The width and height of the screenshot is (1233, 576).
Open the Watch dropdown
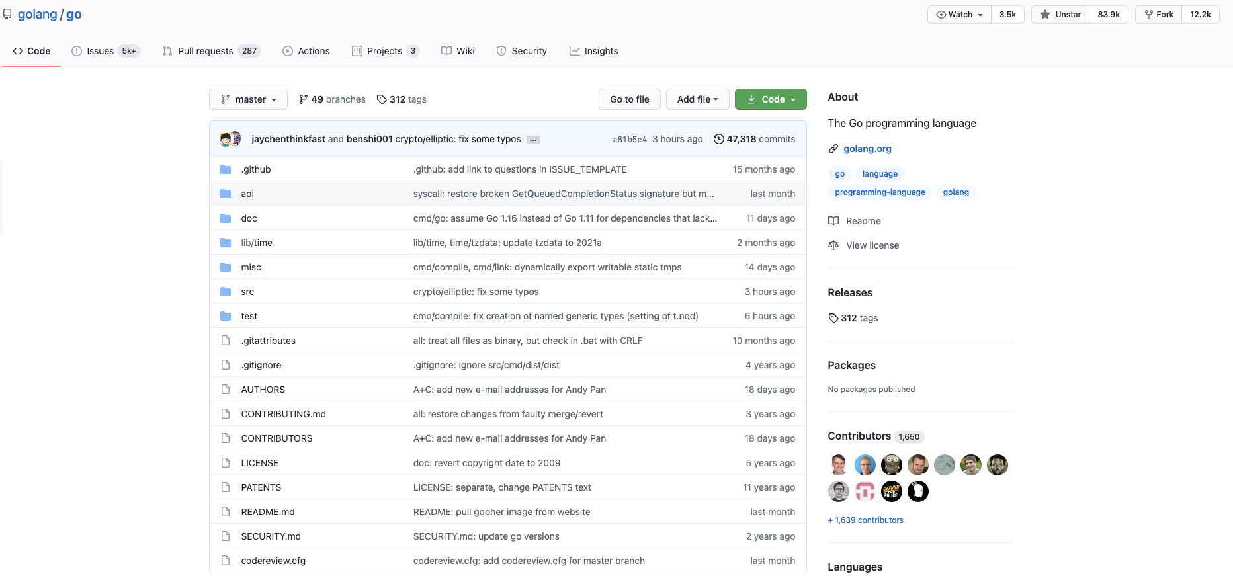tap(959, 15)
